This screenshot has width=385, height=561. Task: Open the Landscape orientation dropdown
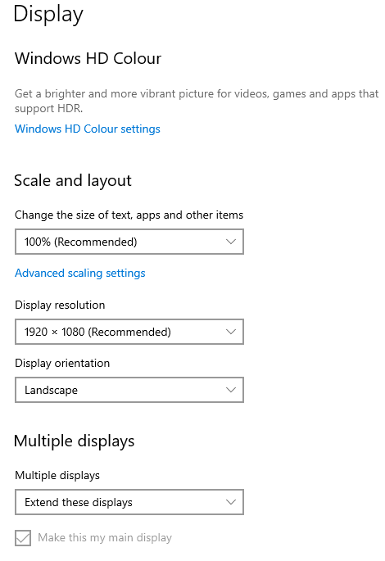tap(129, 390)
